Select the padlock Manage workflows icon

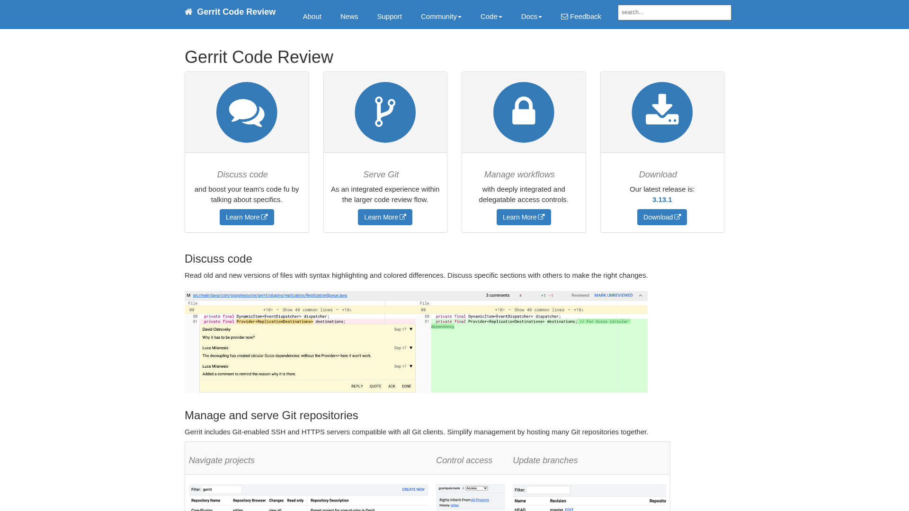524,112
